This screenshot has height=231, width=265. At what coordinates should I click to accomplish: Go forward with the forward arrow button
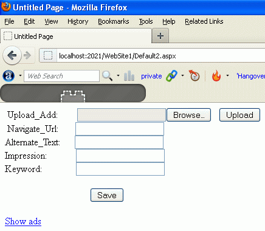pos(27,55)
